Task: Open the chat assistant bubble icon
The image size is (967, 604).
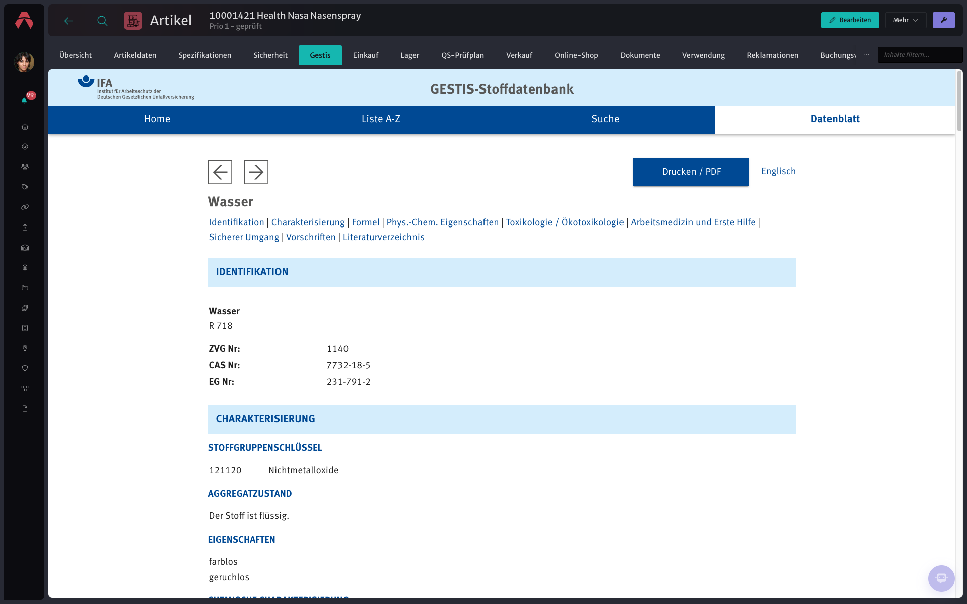Action: click(941, 578)
